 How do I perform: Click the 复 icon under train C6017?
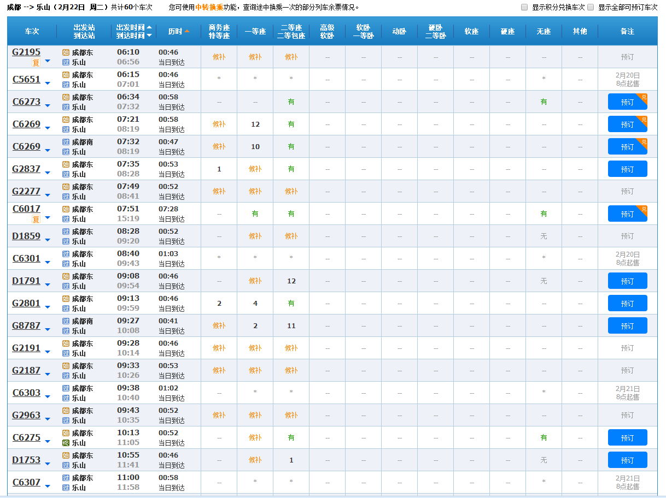36,220
